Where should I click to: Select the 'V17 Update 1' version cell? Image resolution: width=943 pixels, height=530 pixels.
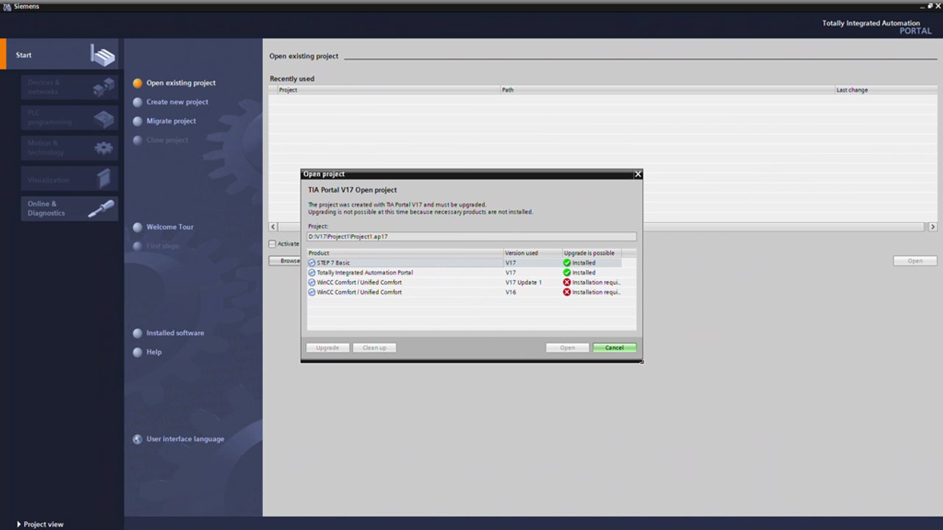click(x=523, y=283)
